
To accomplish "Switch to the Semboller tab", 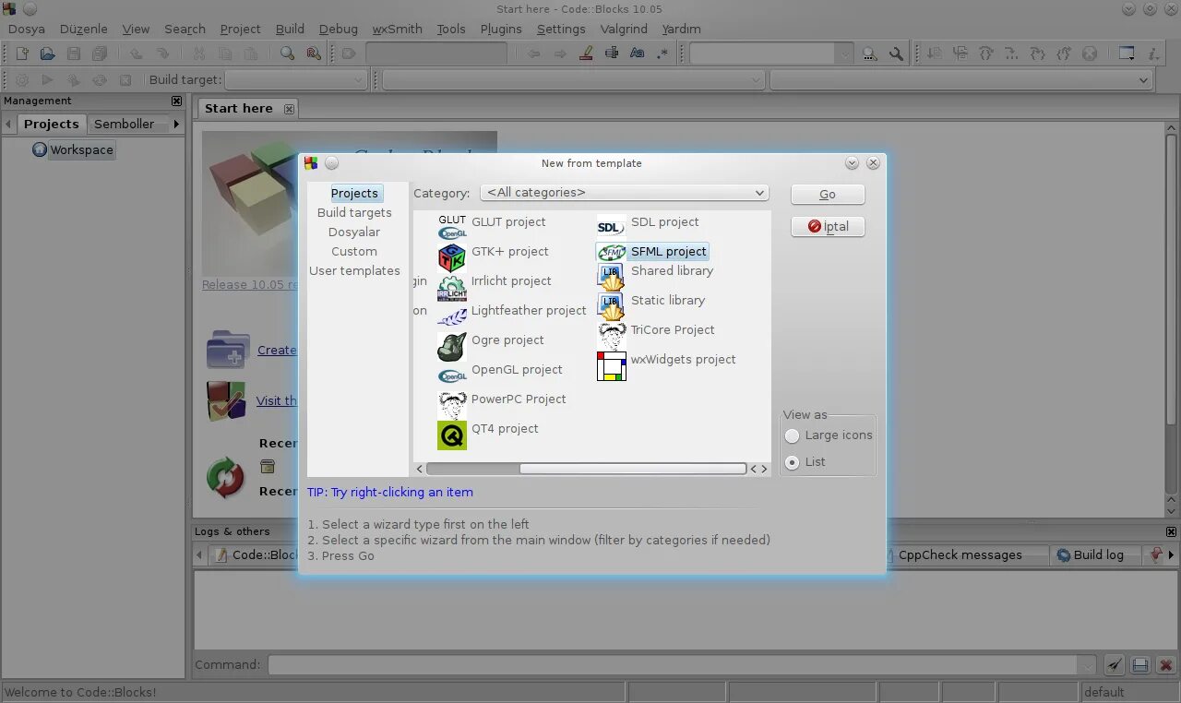I will (125, 124).
